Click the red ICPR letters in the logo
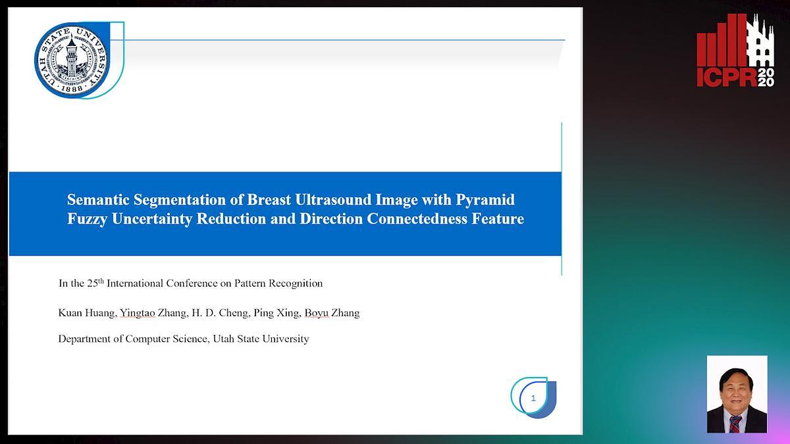The height and width of the screenshot is (444, 790). point(726,77)
